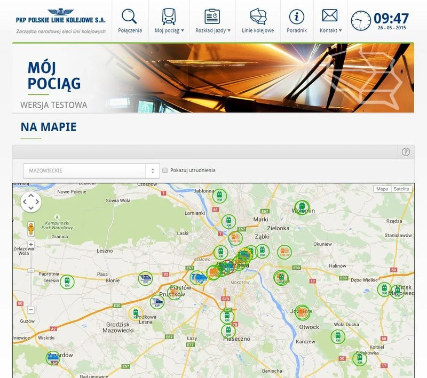Click the Mój Pociąg banner image
The image size is (427, 378).
(x=213, y=78)
